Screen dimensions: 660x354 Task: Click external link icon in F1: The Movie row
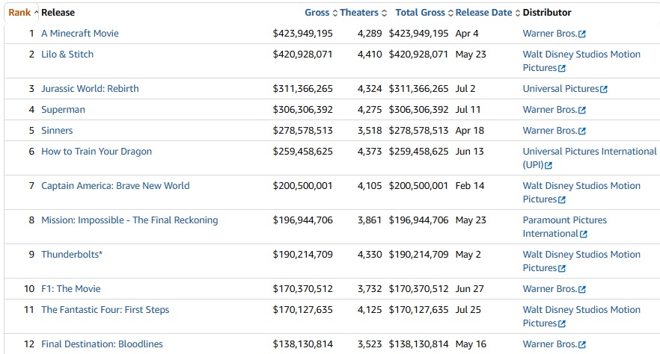coord(582,290)
